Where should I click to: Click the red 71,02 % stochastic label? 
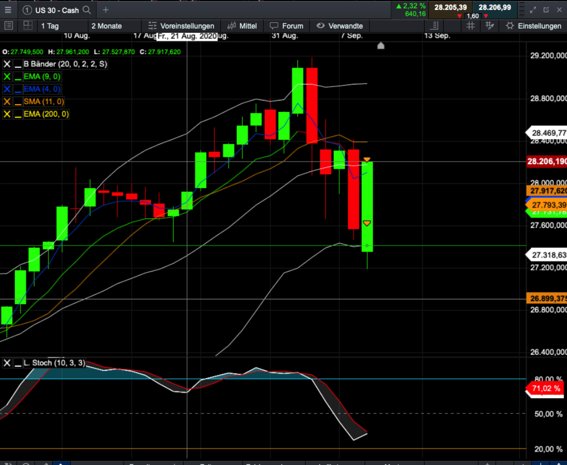544,388
